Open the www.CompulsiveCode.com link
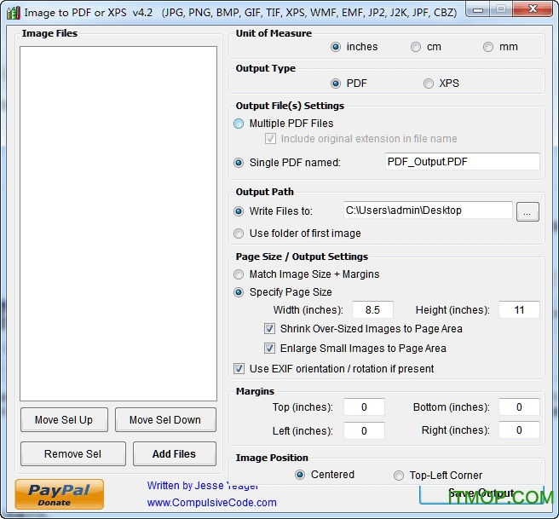The image size is (559, 519). coord(212,503)
